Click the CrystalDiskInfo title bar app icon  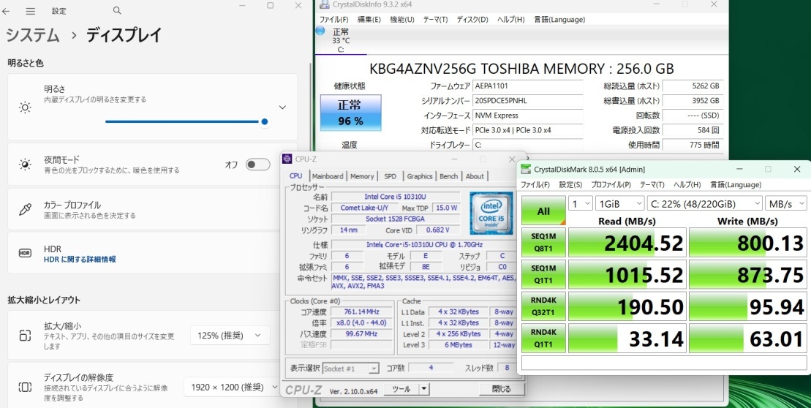tap(324, 4)
